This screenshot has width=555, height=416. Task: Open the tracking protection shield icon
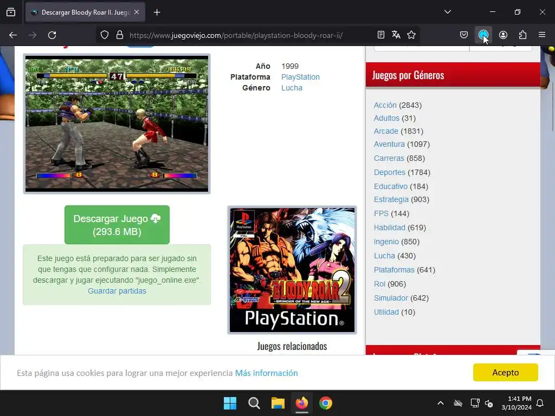(105, 35)
